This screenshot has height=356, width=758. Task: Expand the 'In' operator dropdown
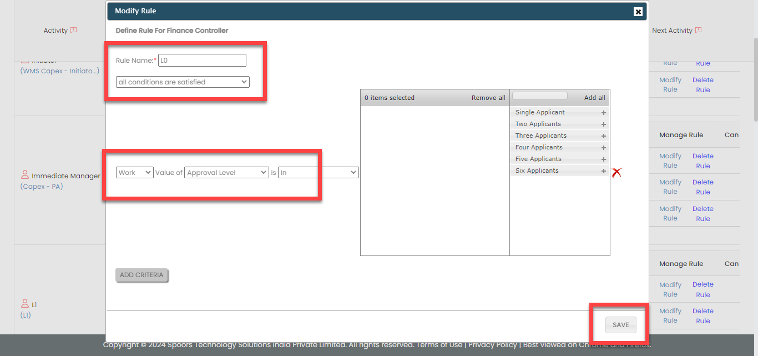tap(318, 173)
